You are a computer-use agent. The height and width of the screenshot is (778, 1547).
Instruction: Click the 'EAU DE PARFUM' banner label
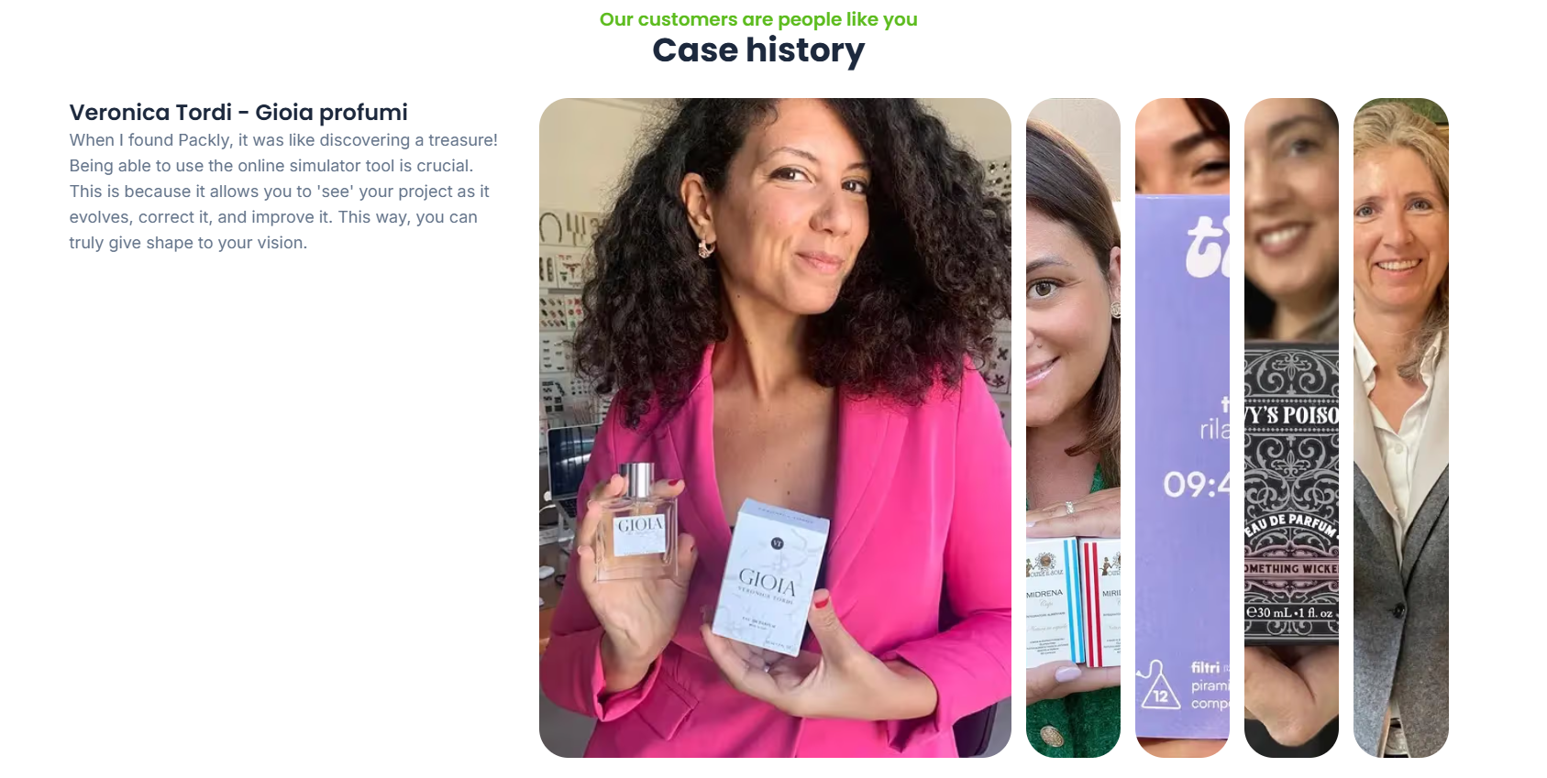tap(1291, 525)
